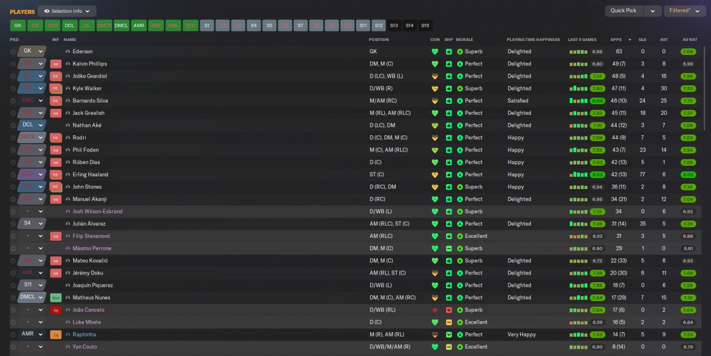The image size is (711, 356).
Task: Click Luke Mbete's yellow sharpness icon
Action: pos(449,322)
